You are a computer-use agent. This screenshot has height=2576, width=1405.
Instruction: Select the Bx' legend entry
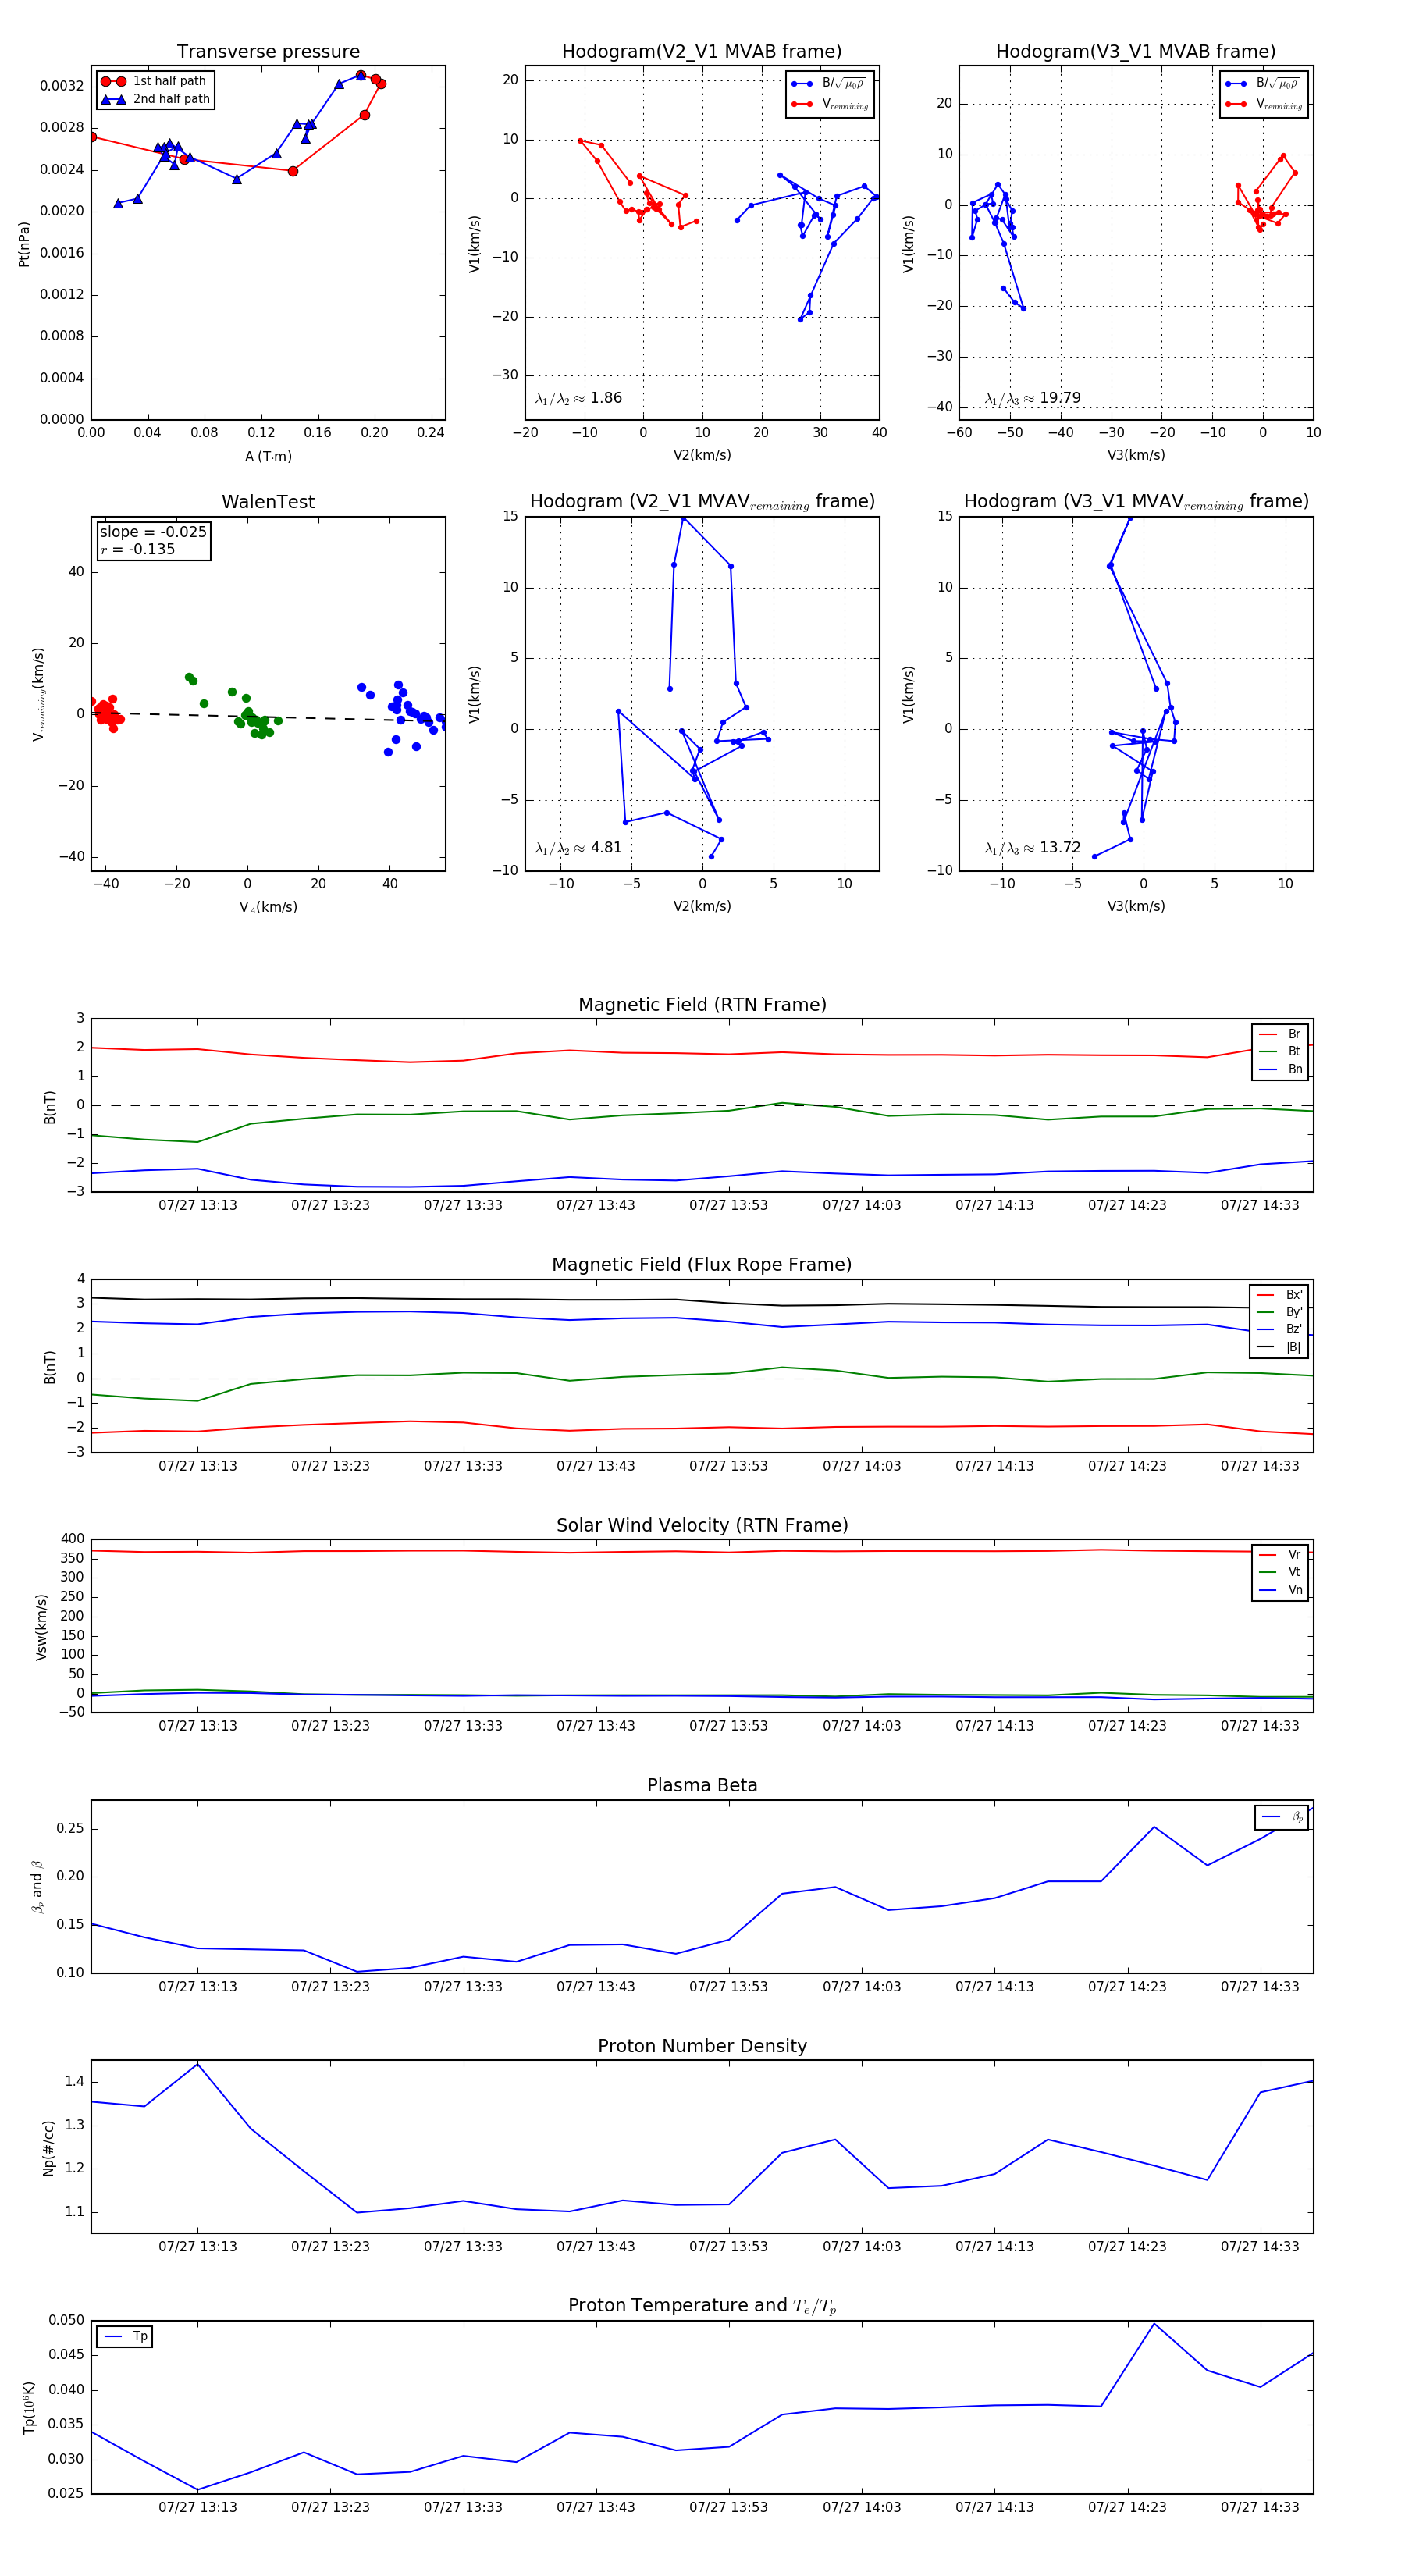[x=1279, y=1294]
